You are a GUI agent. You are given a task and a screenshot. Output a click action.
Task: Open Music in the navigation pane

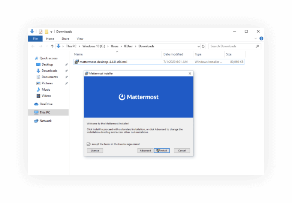[46, 90]
